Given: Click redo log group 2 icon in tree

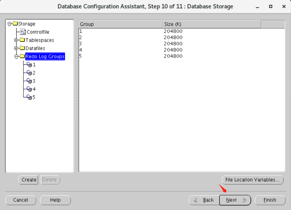Looking at the screenshot, I should [29, 73].
